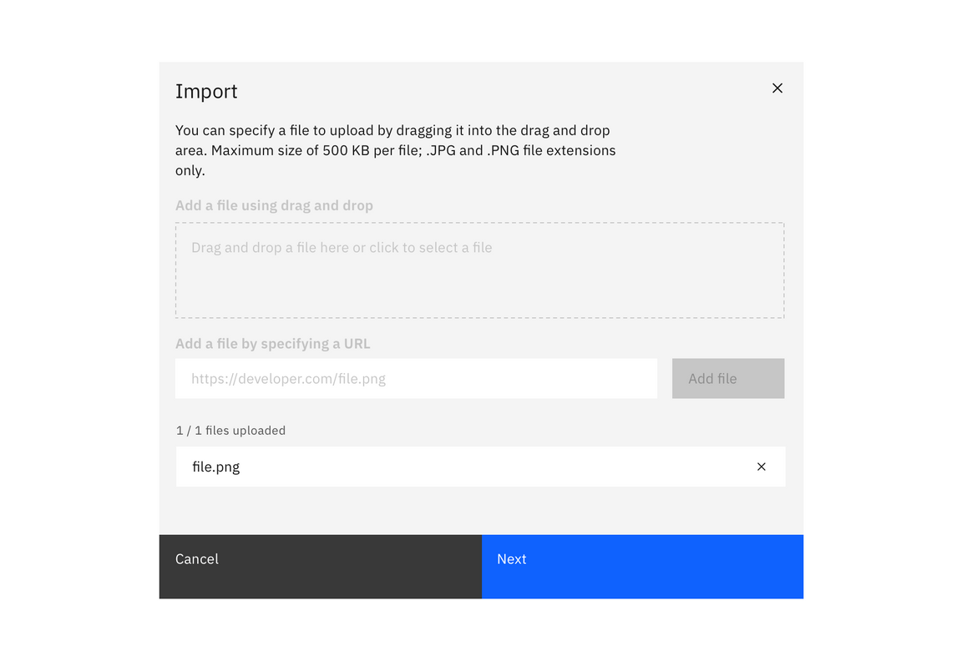Click the Import dialog title
This screenshot has height=661, width=962.
pos(206,91)
